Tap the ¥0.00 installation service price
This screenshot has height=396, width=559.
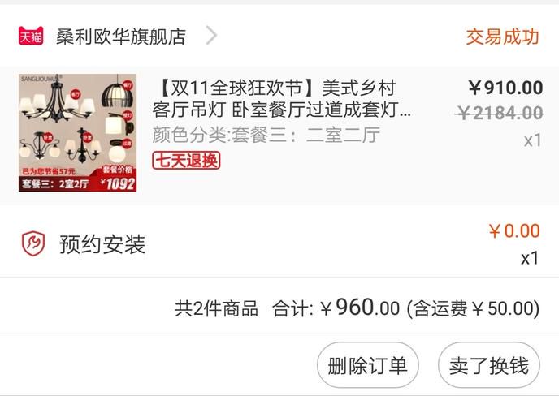(514, 230)
